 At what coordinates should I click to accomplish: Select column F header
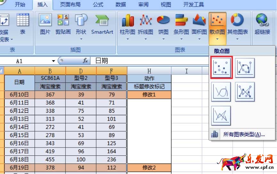[112, 71]
